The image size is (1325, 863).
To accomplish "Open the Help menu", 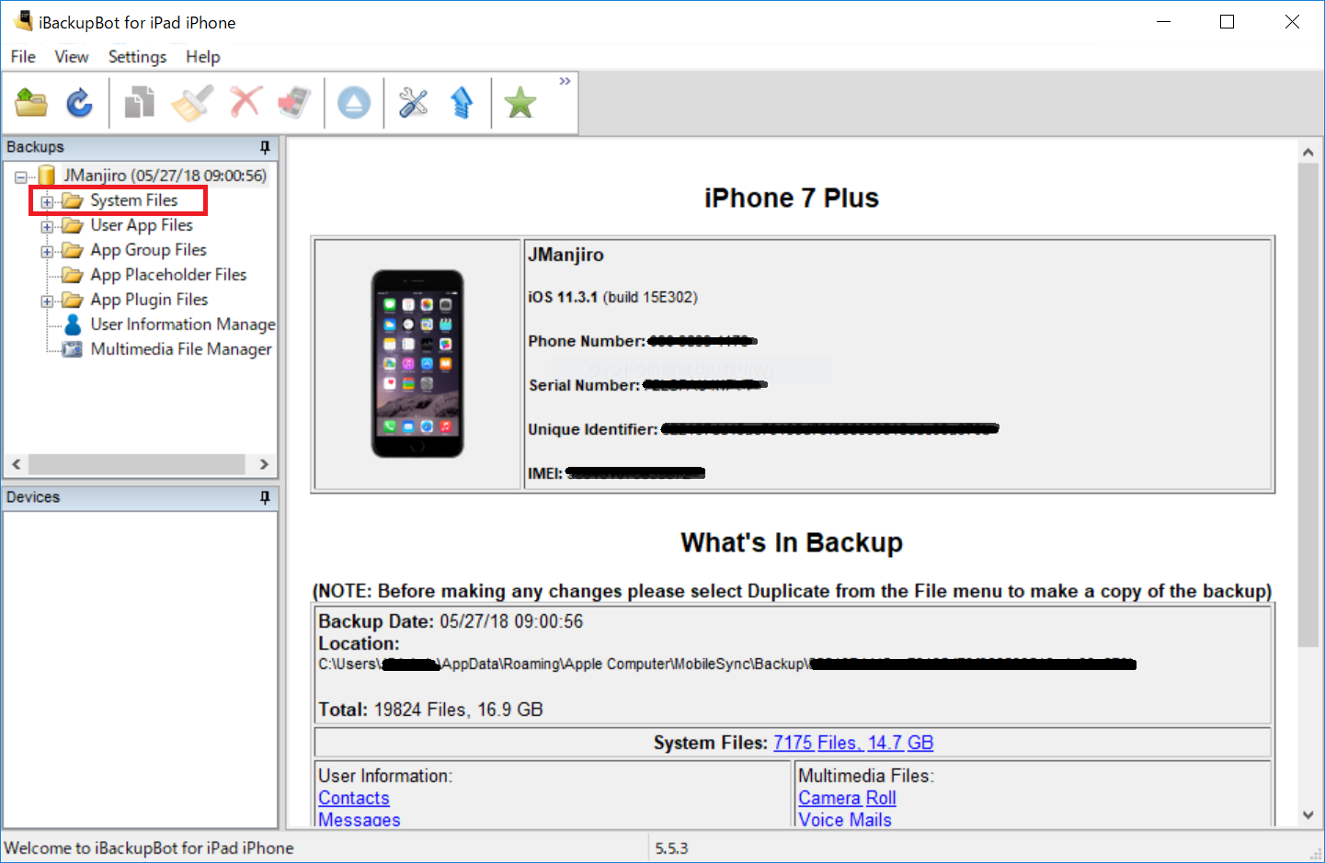I will [x=203, y=57].
